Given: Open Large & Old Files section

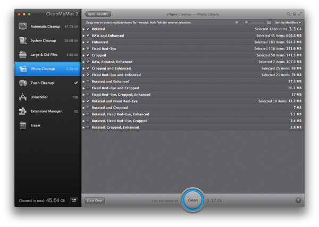Looking at the screenshot, I should tap(48, 55).
